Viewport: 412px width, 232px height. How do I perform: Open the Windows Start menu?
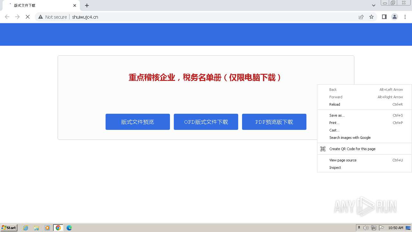[x=9, y=227]
